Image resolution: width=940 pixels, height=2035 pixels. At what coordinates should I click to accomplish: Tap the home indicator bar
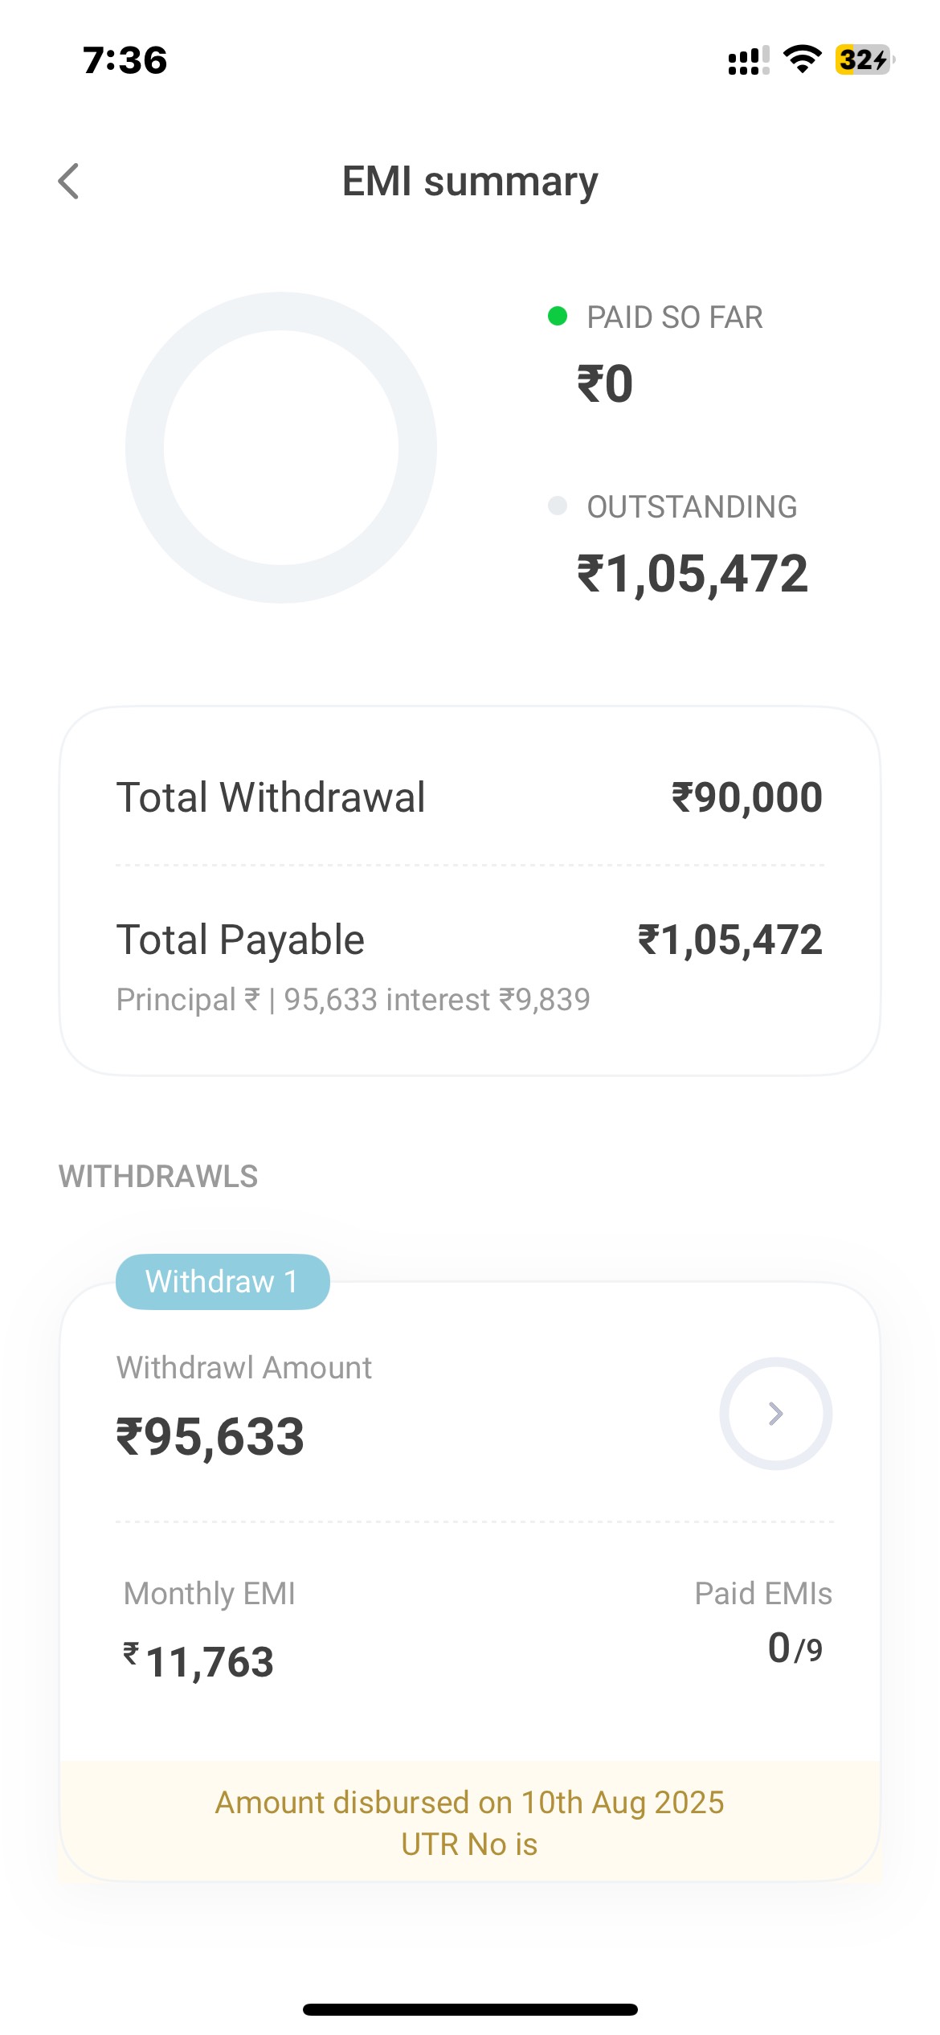470,2009
